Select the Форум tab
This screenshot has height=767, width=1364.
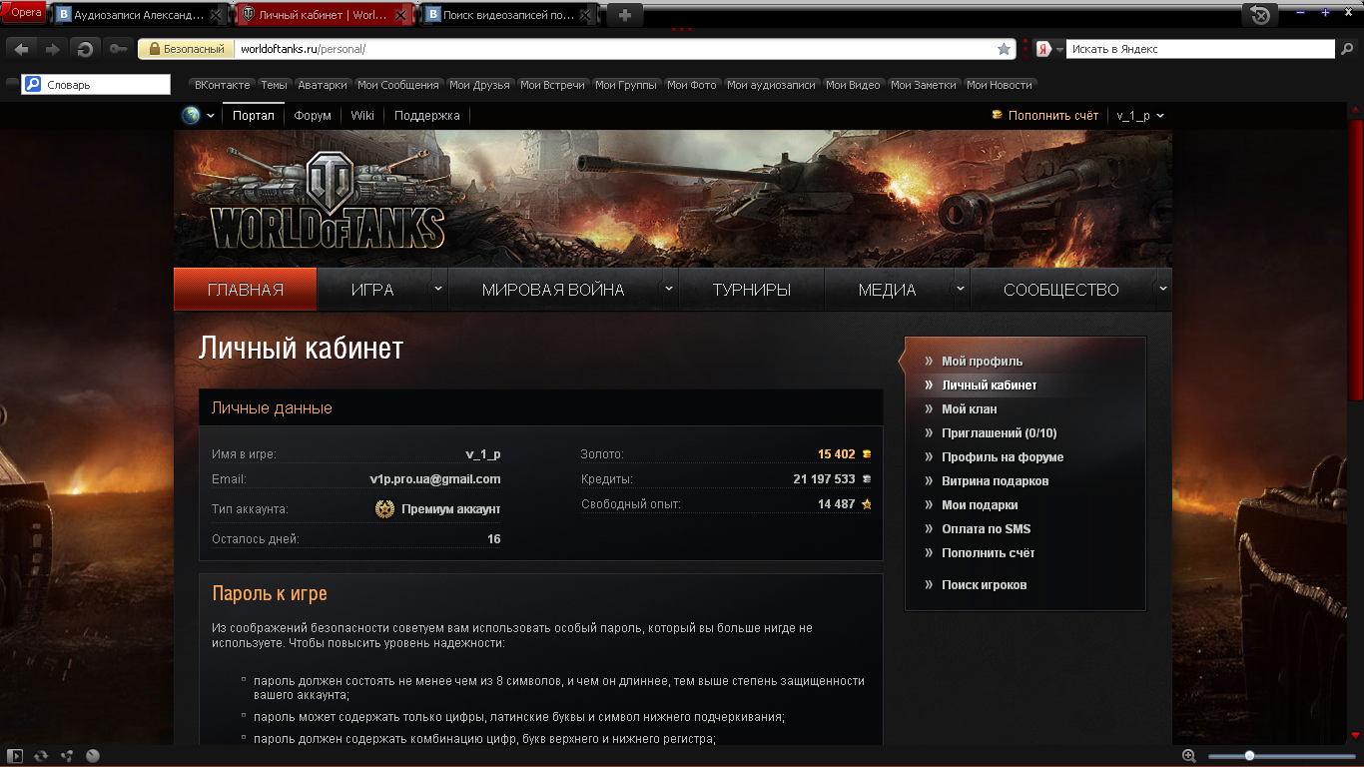pos(313,116)
